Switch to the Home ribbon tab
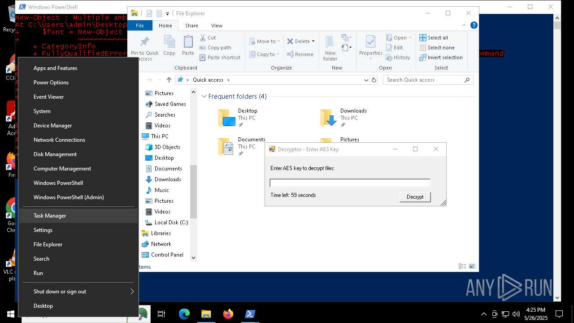This screenshot has width=574, height=323. pyautogui.click(x=165, y=26)
